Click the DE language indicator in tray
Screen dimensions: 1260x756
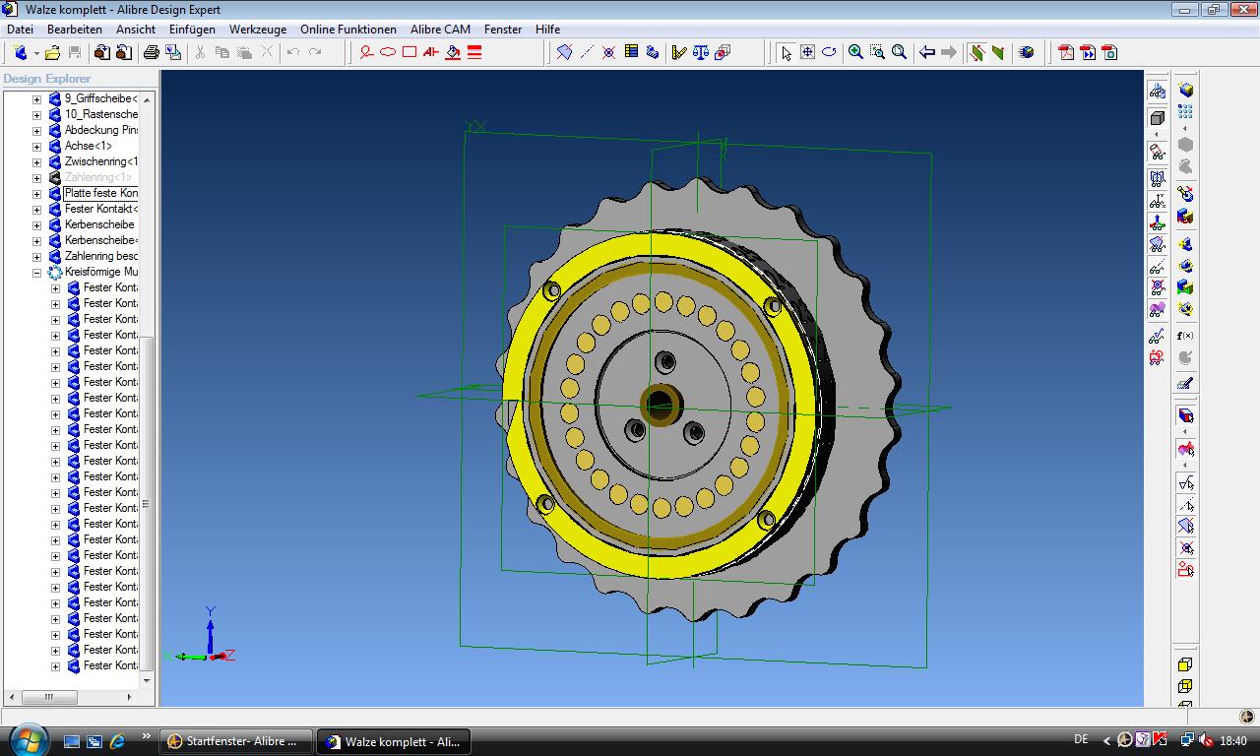[1081, 739]
